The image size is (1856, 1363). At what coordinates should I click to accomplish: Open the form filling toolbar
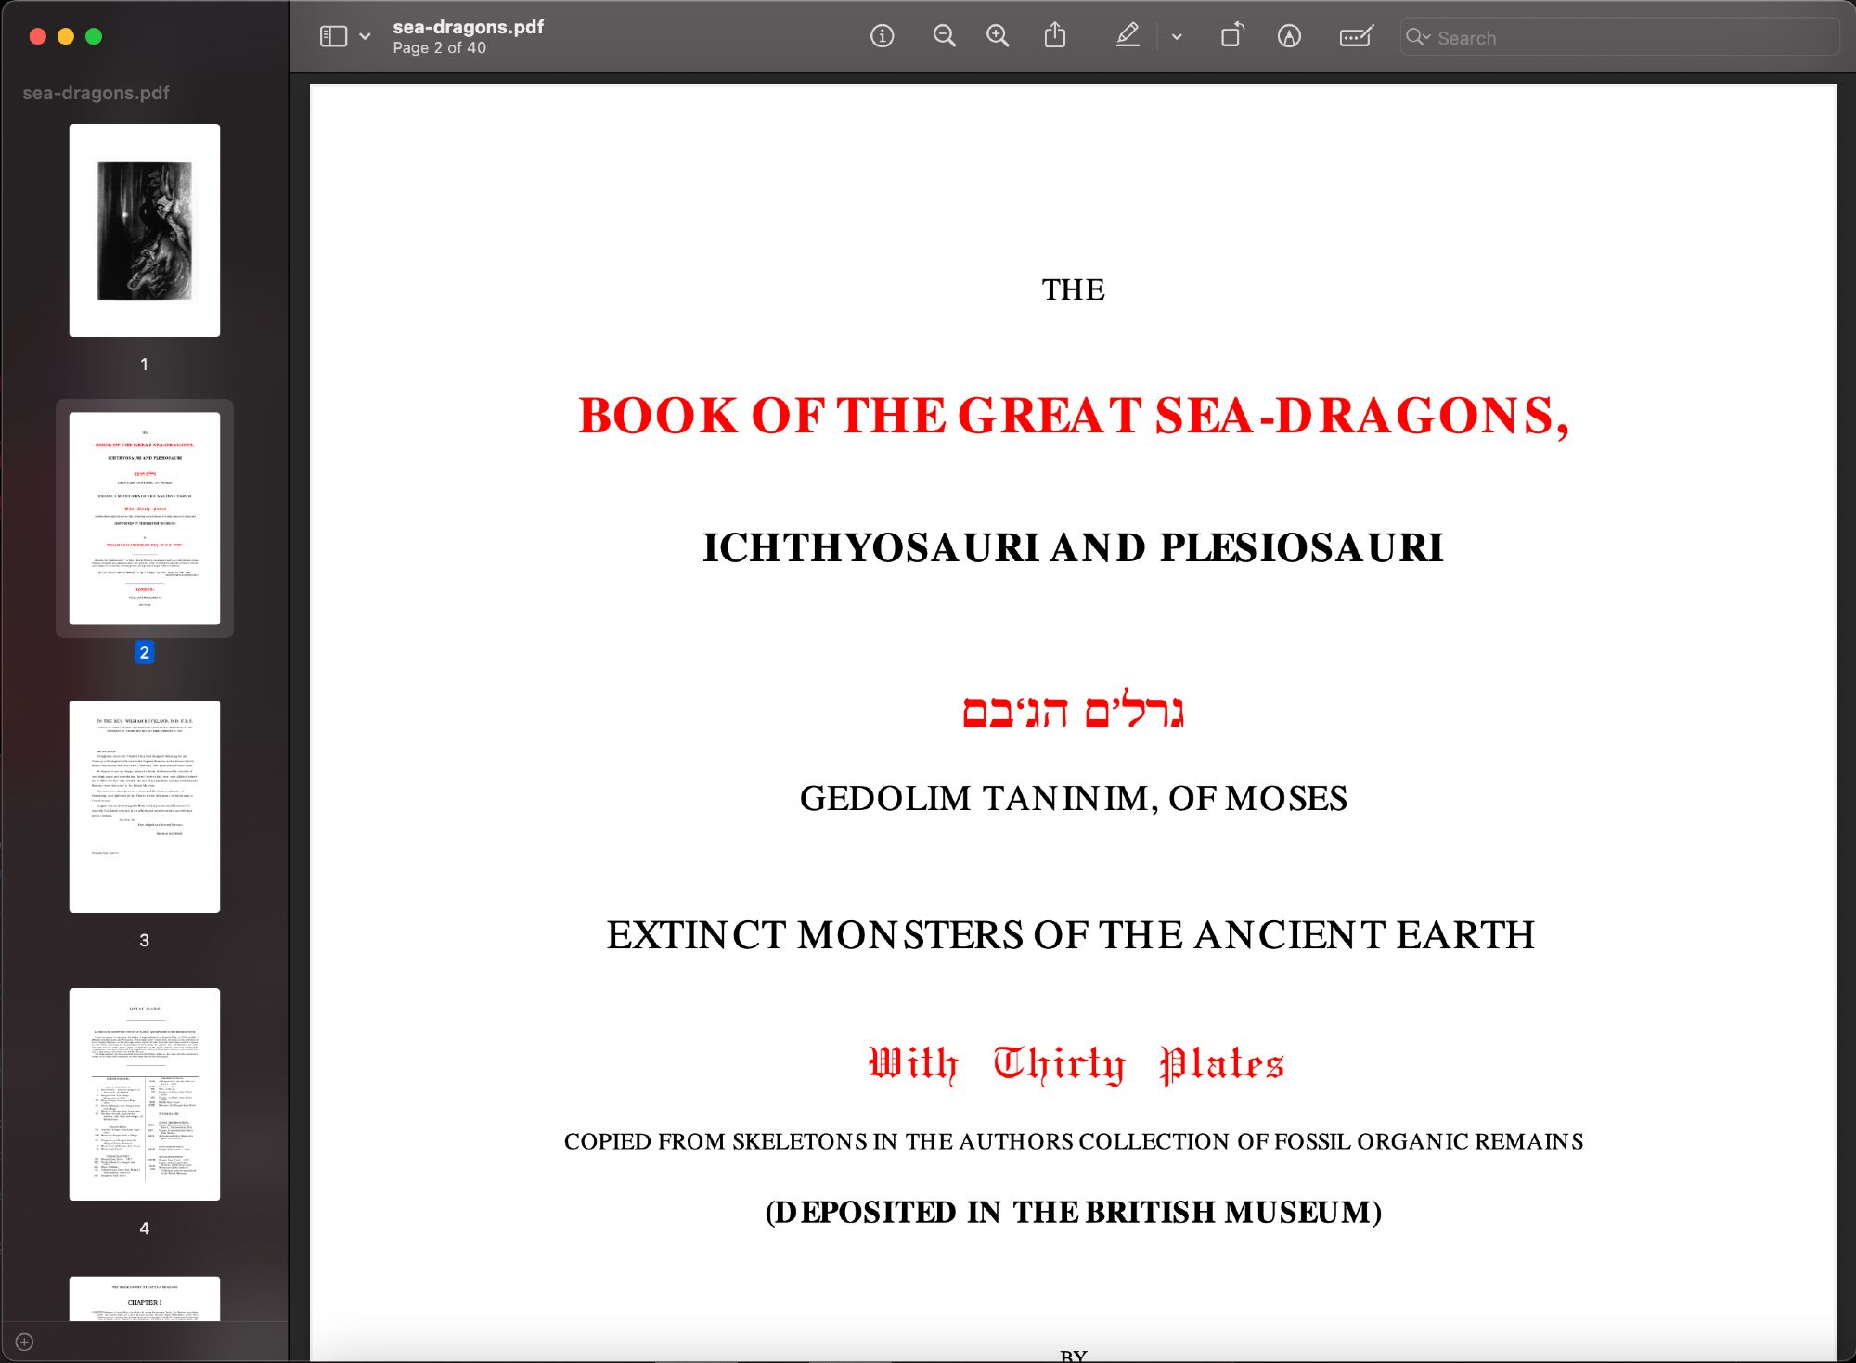[1356, 36]
